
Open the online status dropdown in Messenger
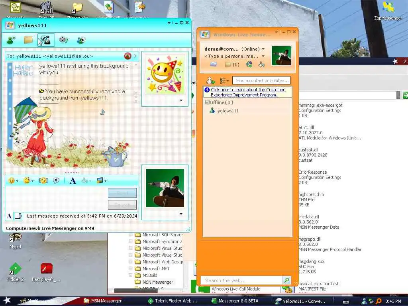263,49
